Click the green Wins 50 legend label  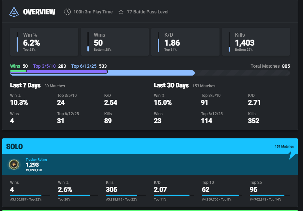[x=19, y=66]
